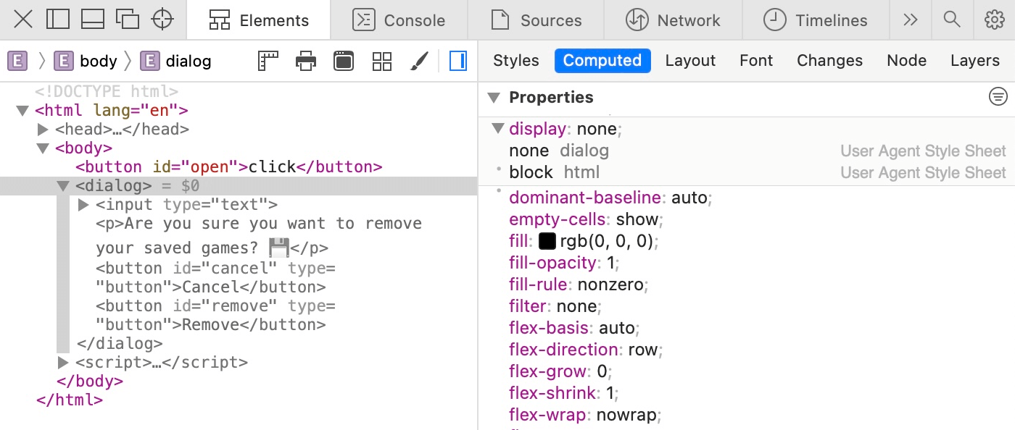
Task: Select body in the breadcrumb path
Action: click(86, 61)
